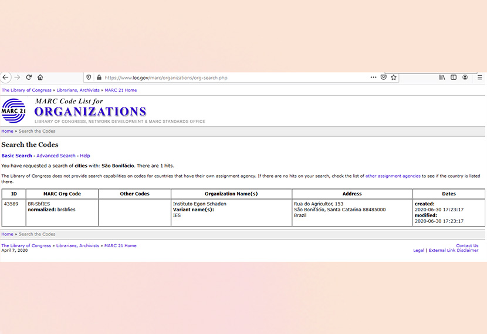The image size is (487, 334).
Task: Click the 'Other Codes' column header
Action: (x=135, y=194)
